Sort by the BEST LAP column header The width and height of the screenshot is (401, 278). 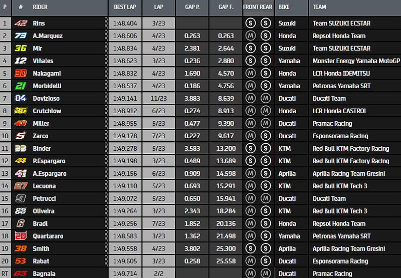pos(124,7)
